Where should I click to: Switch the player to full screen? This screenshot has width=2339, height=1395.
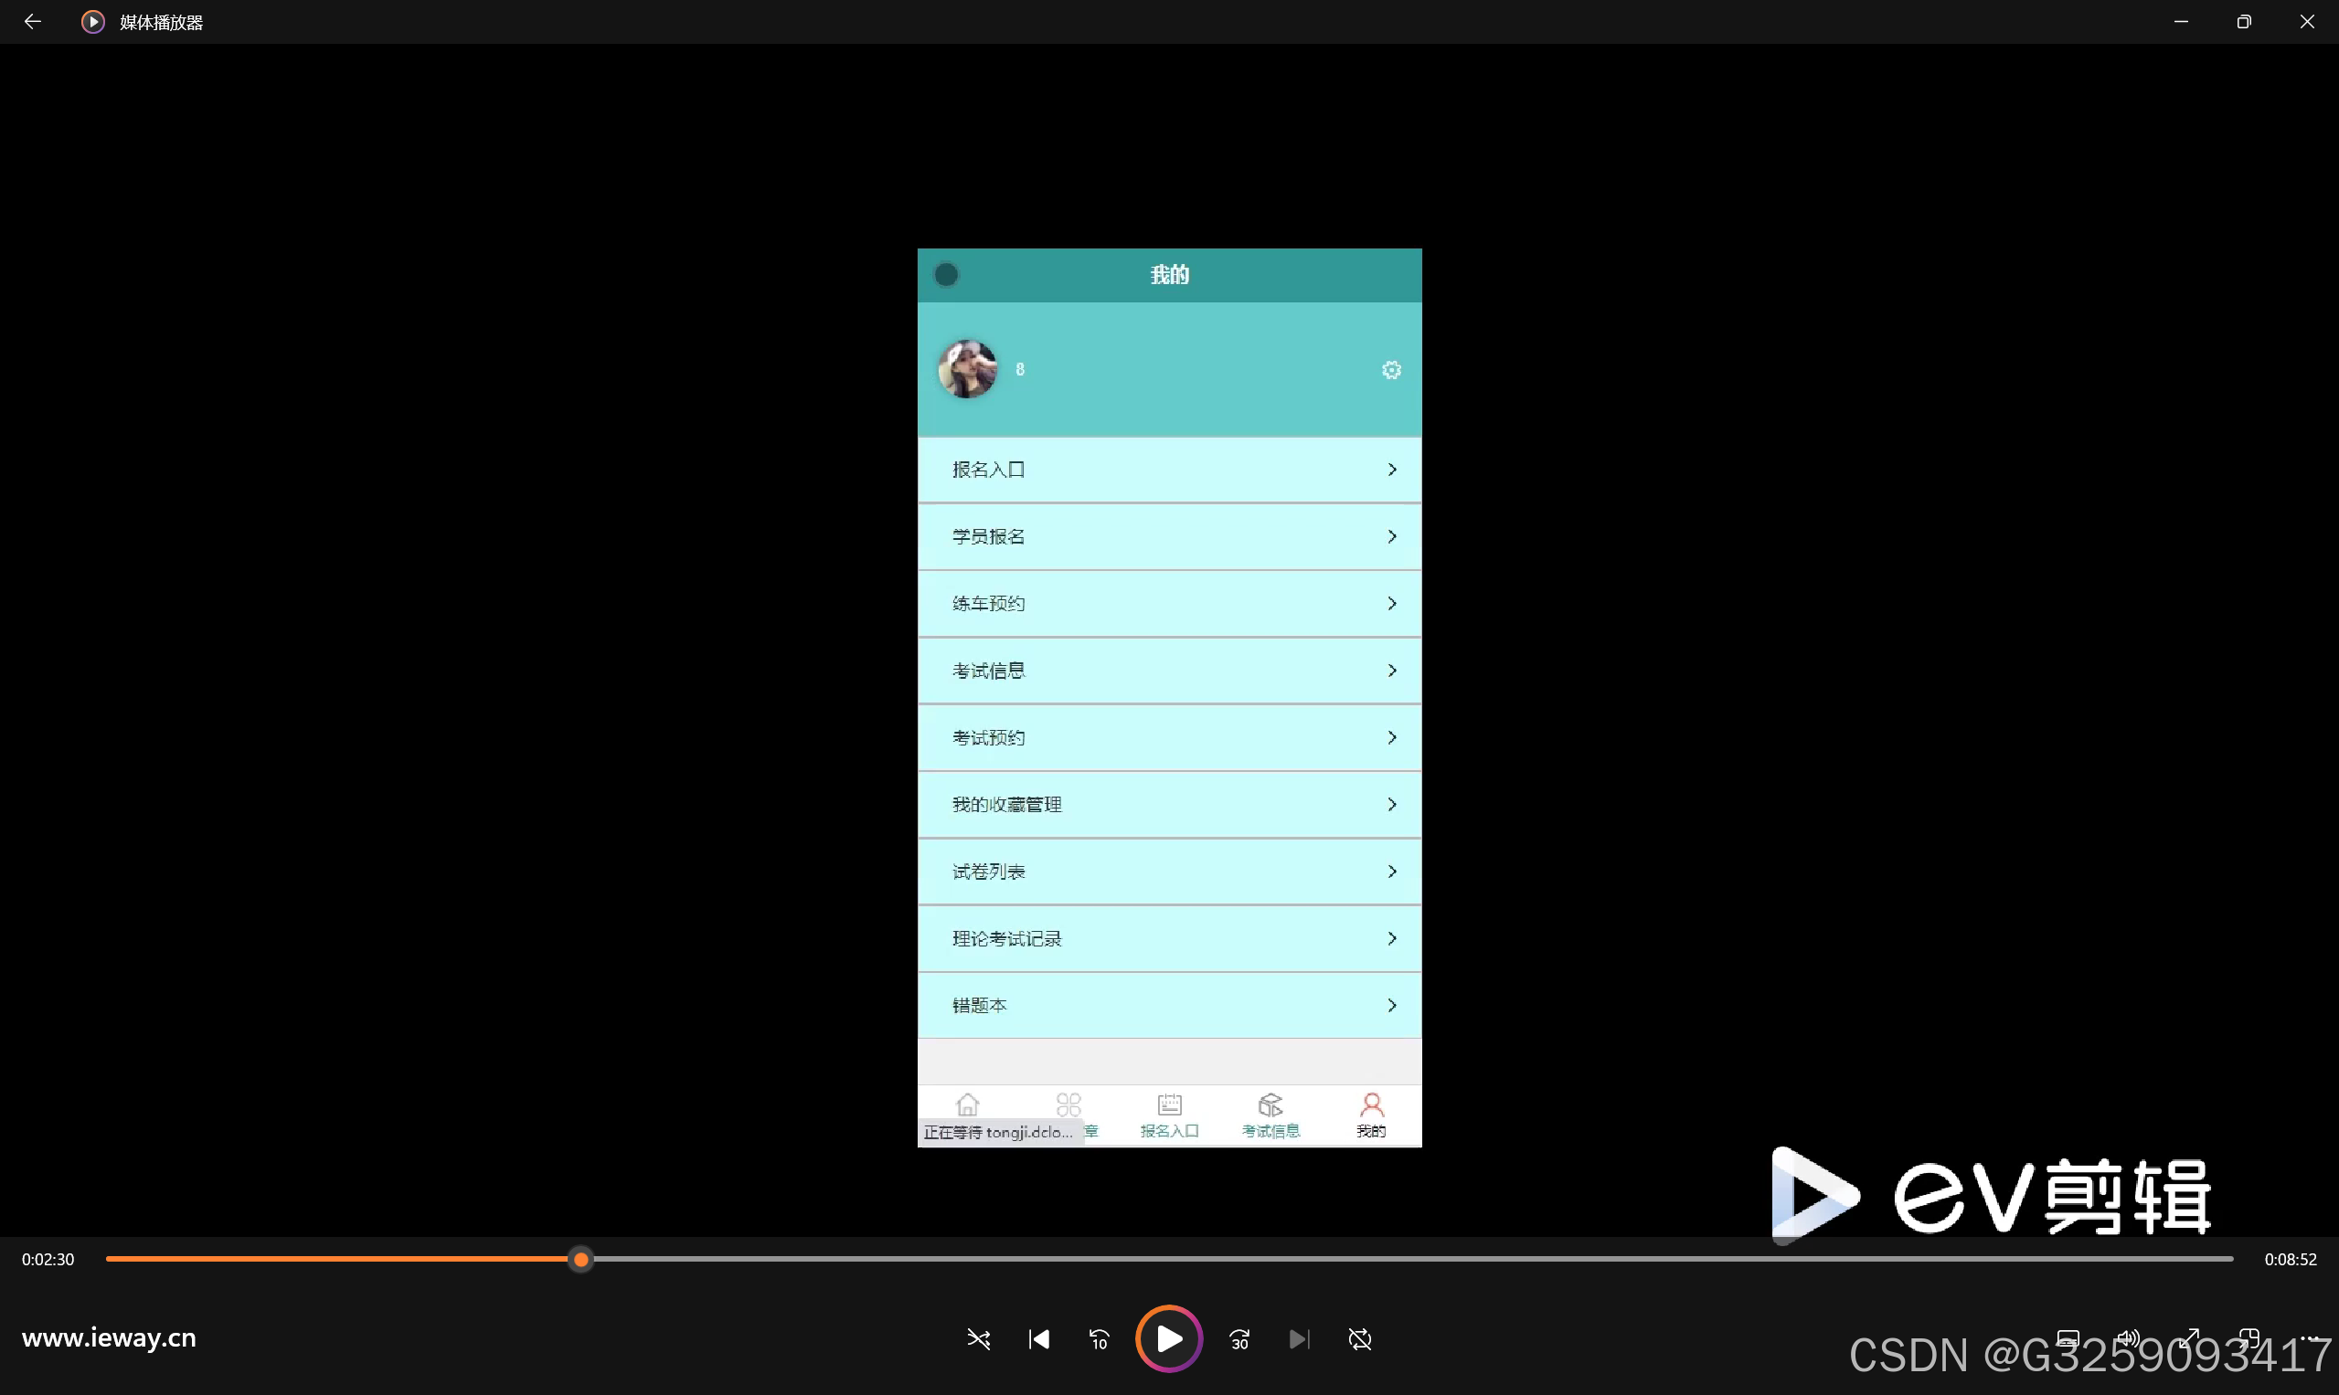(2188, 1338)
